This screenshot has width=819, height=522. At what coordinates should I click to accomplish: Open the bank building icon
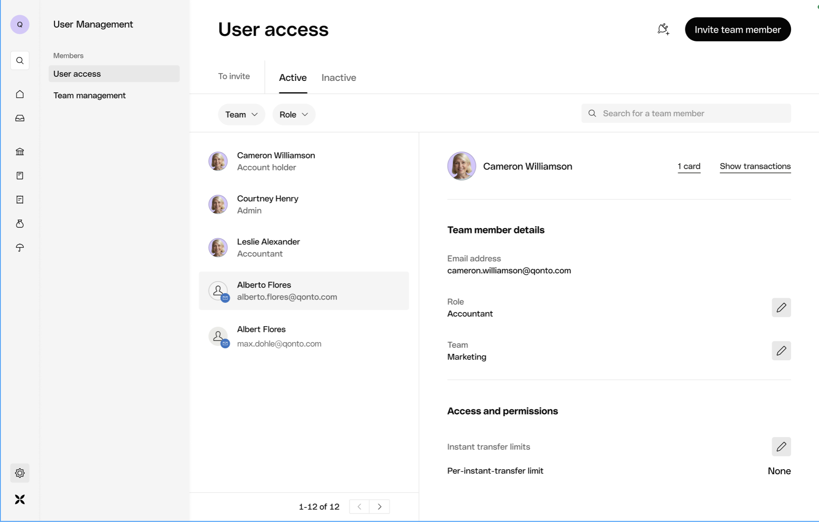tap(20, 152)
